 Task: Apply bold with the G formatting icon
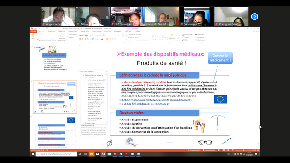80,39
